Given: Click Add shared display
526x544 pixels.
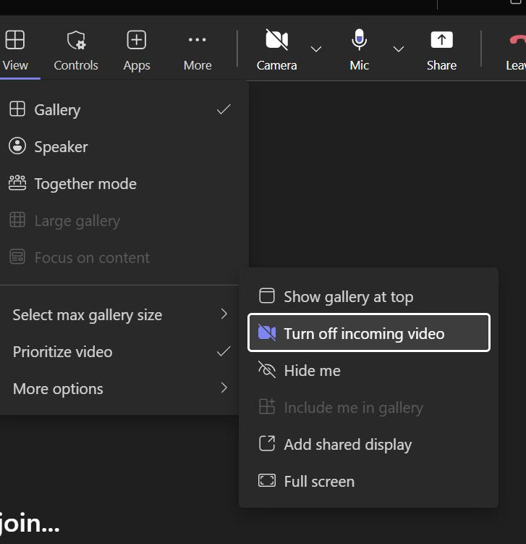Looking at the screenshot, I should (x=369, y=445).
